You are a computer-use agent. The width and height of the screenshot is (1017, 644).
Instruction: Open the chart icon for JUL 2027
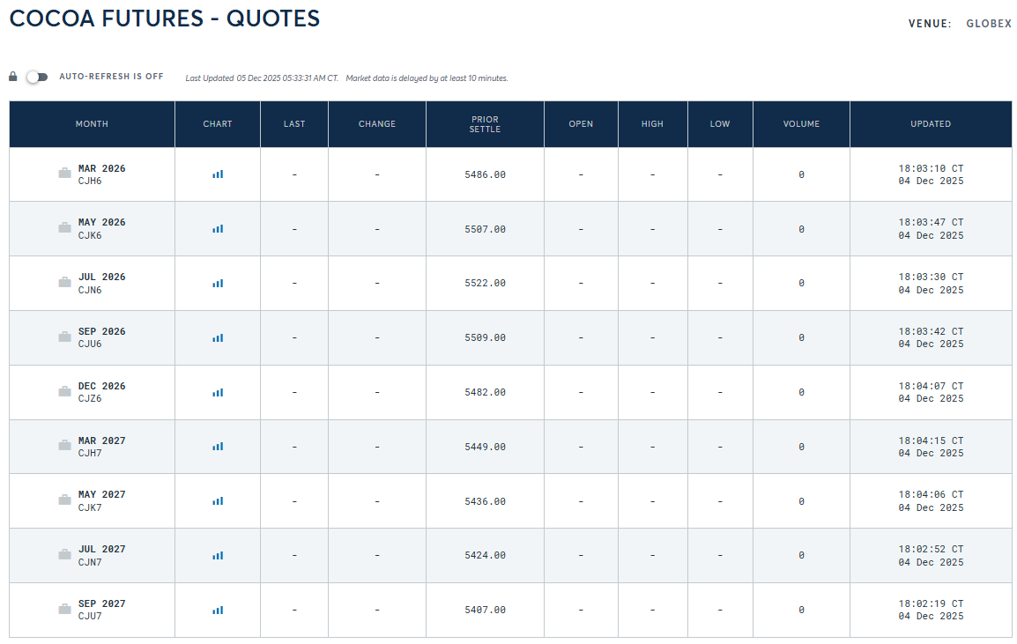click(x=218, y=555)
